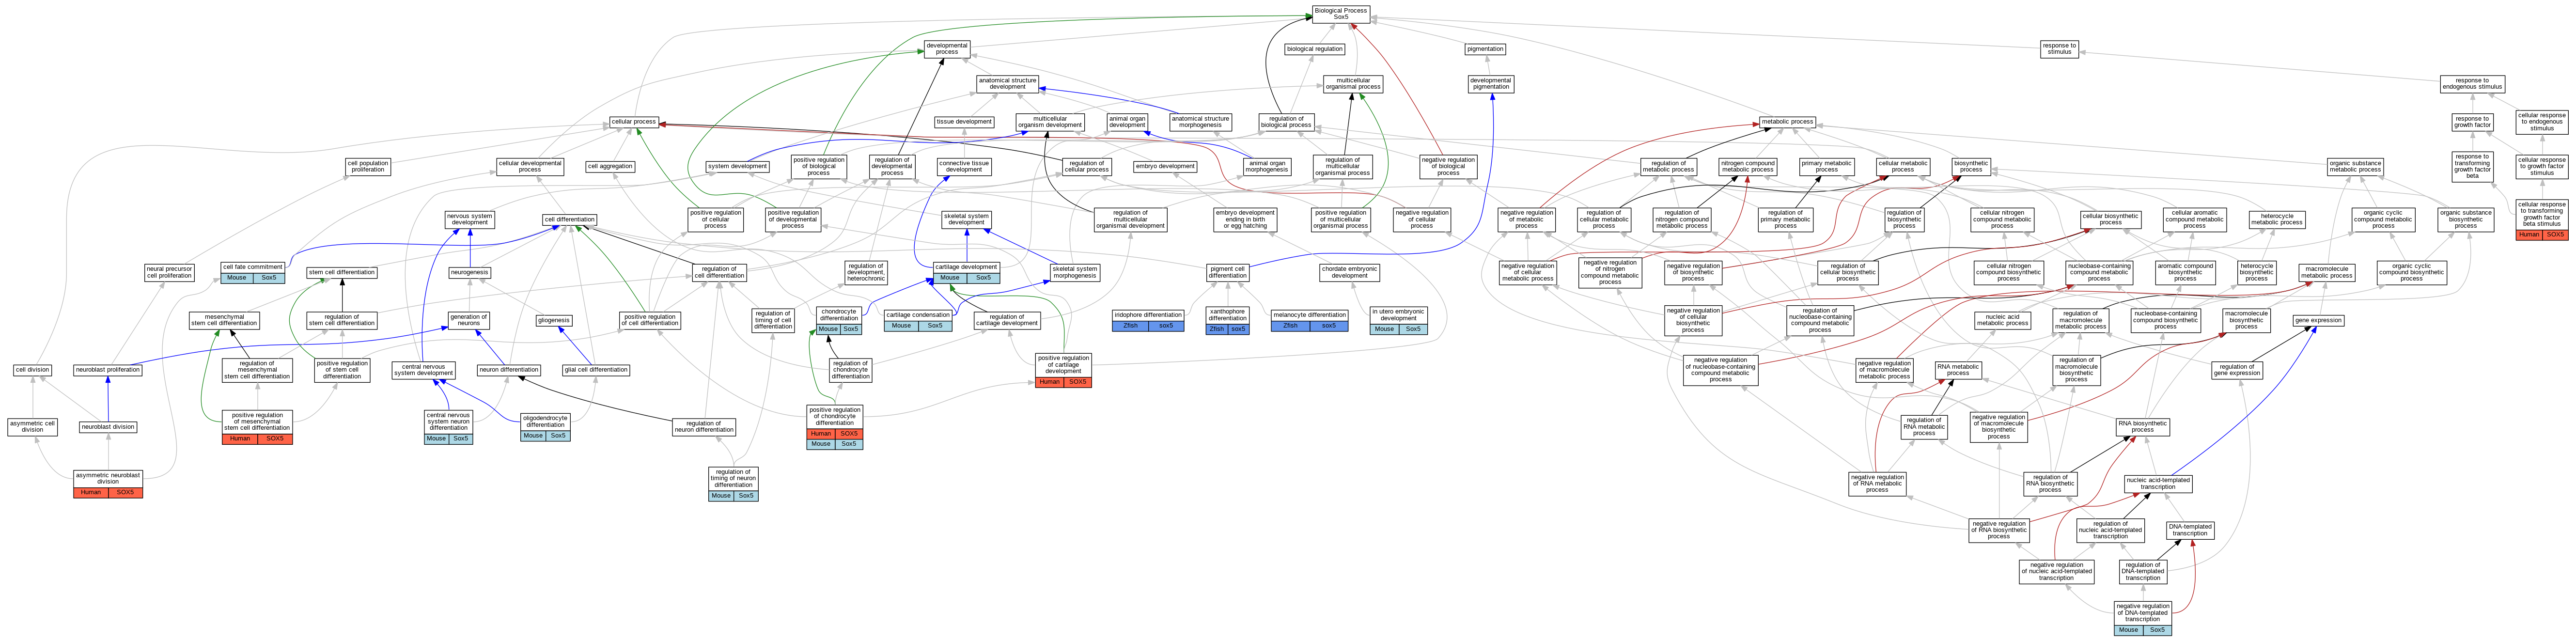This screenshot has width=2576, height=641.
Task: Click the root node 'Biological Process Sox5'
Action: click(x=1341, y=14)
